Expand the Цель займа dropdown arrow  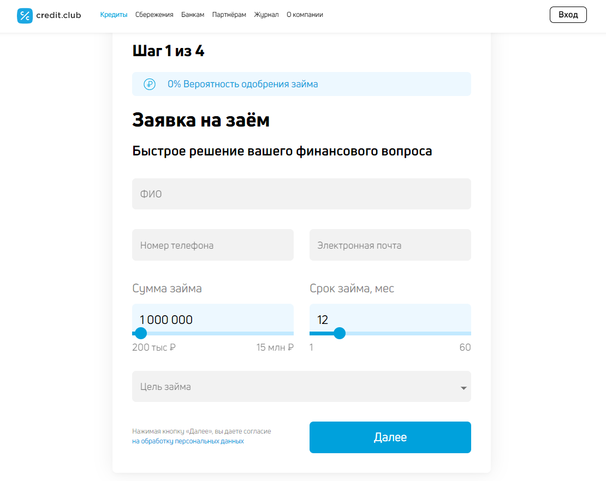click(x=464, y=388)
